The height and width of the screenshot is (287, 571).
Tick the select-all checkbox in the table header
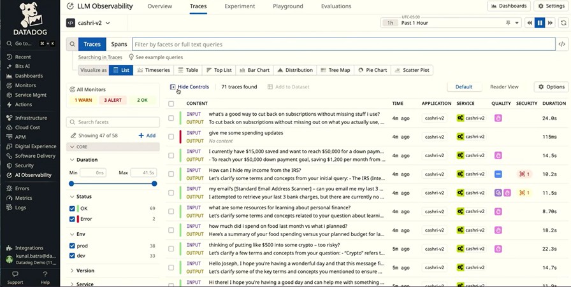point(171,104)
